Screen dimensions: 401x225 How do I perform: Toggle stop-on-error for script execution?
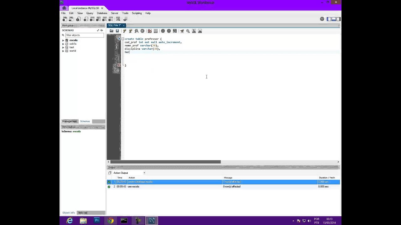(x=150, y=31)
